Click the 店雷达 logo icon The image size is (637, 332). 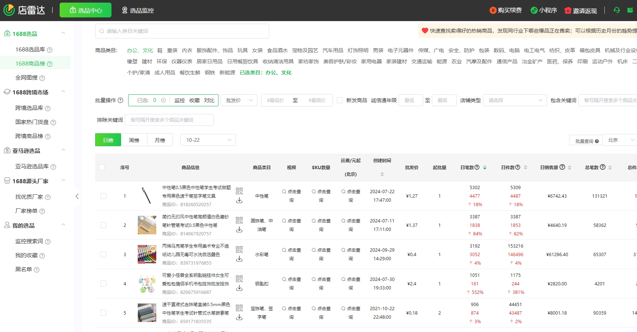click(x=9, y=10)
